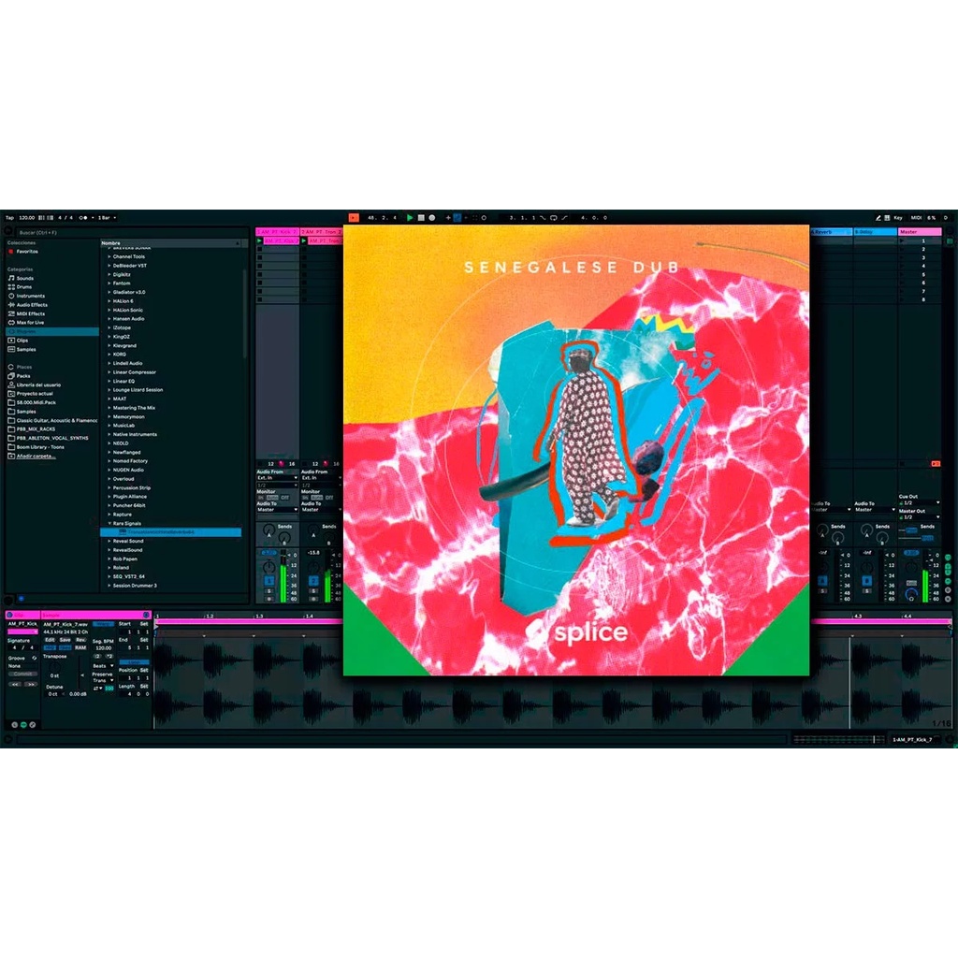Sort by the Nombre column header
Screen dimensions: 958x958
coord(171,243)
